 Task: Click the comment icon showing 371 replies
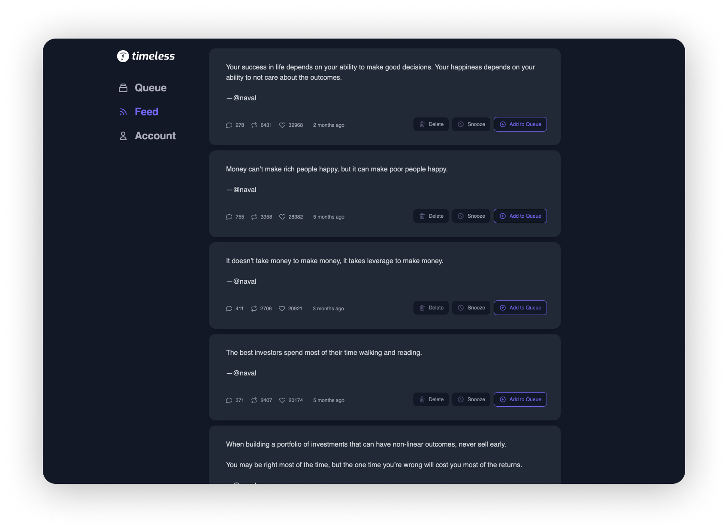click(229, 400)
